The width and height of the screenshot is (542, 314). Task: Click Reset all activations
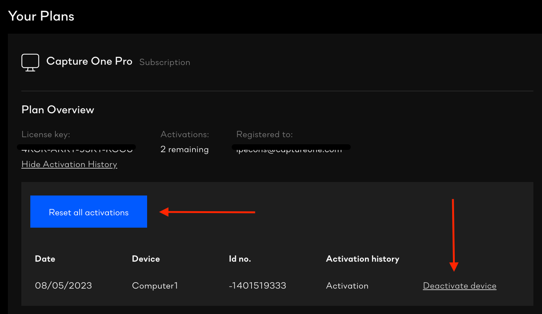pos(88,212)
